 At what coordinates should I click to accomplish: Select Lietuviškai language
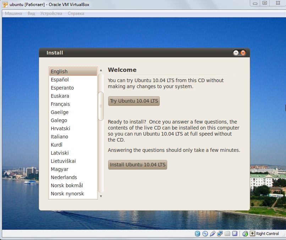click(x=73, y=161)
